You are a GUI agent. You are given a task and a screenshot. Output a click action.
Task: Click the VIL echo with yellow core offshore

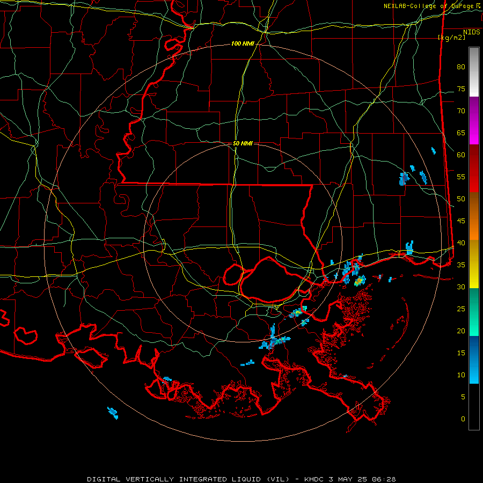point(360,281)
